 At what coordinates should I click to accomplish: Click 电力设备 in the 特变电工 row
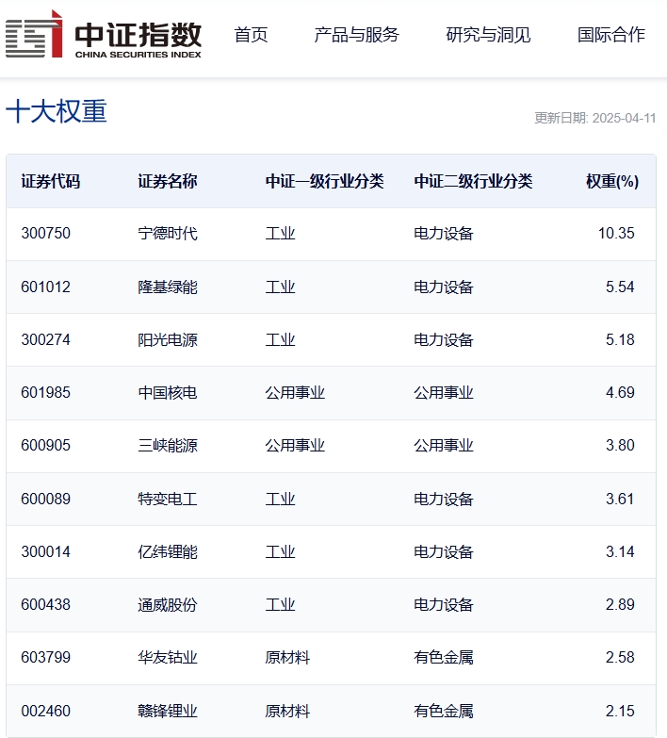[444, 499]
